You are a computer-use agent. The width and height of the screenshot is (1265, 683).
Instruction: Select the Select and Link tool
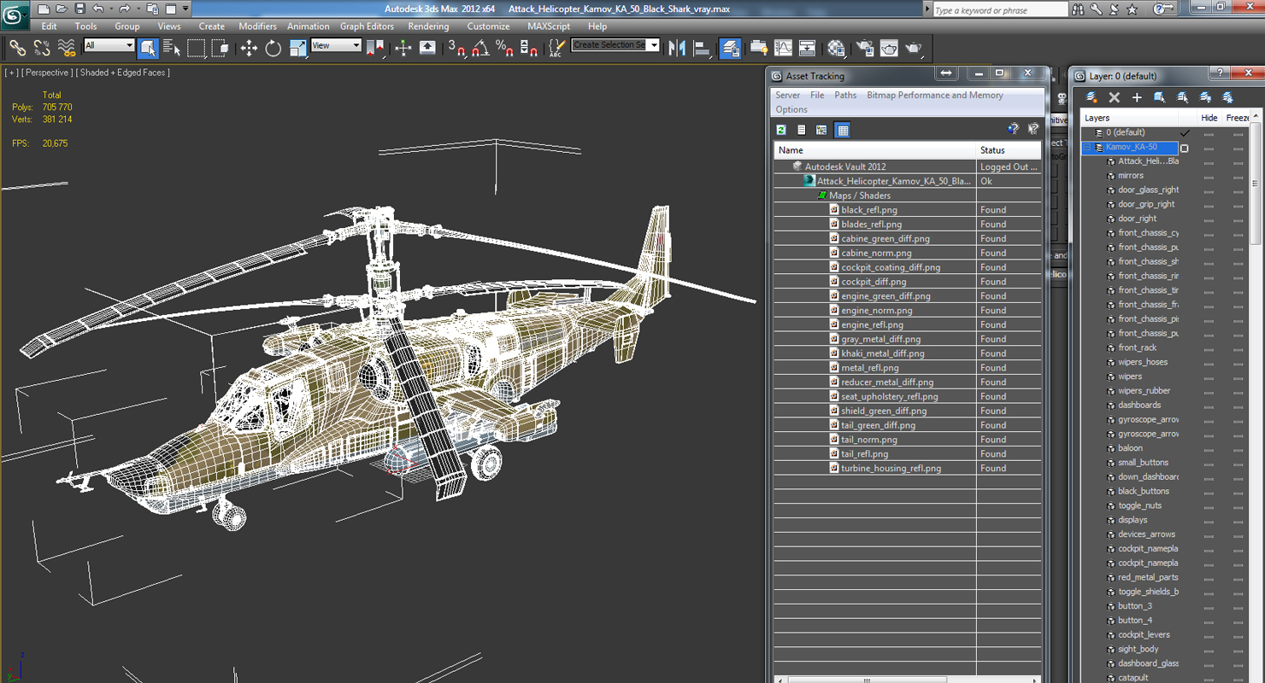pos(17,48)
